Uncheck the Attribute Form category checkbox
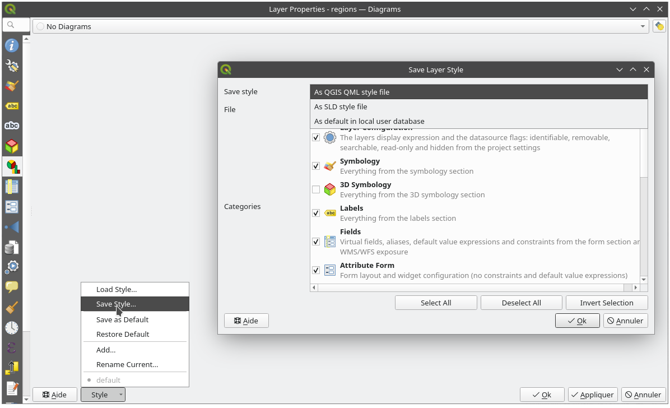This screenshot has width=670, height=408. pyautogui.click(x=316, y=270)
